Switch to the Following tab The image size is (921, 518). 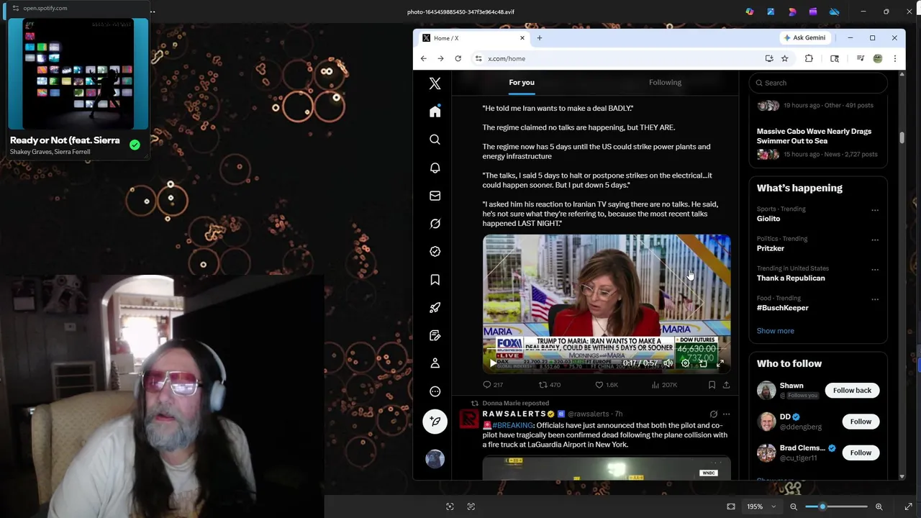[665, 83]
